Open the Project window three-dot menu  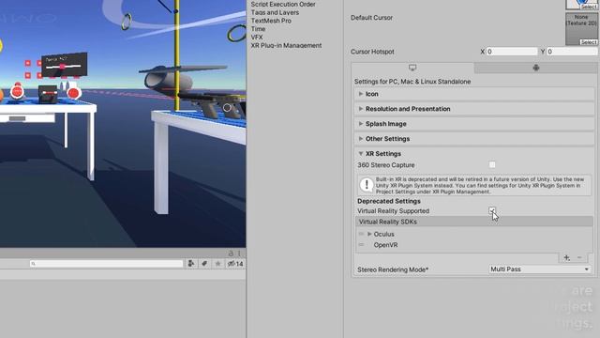click(x=239, y=253)
